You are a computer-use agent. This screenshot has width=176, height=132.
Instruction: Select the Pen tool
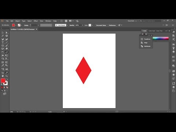coord(3,40)
